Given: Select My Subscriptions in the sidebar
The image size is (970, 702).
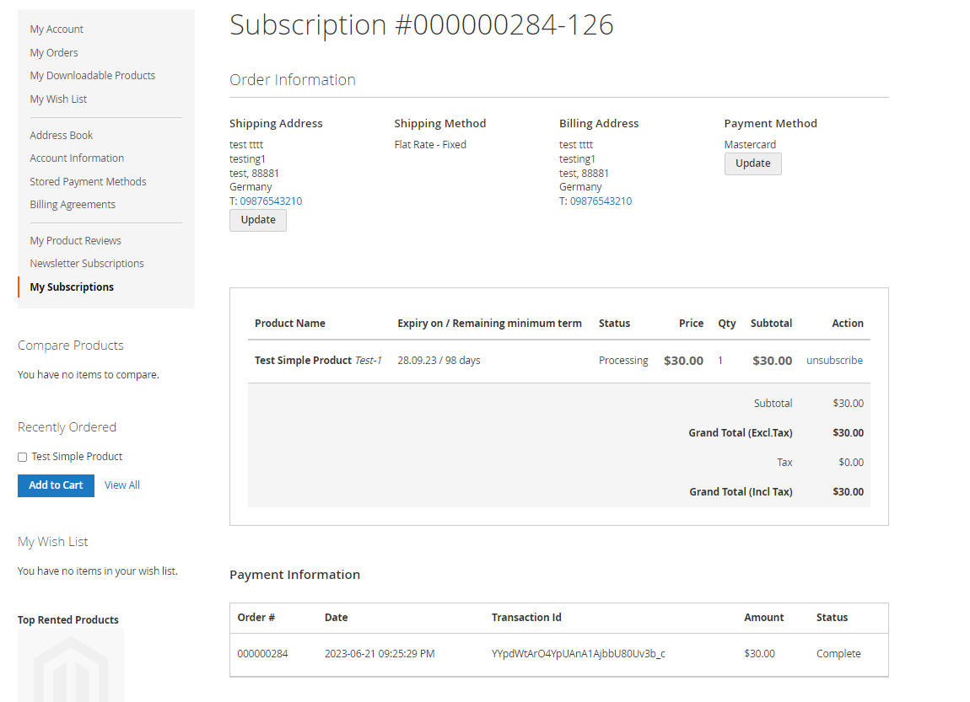Looking at the screenshot, I should click(x=71, y=287).
